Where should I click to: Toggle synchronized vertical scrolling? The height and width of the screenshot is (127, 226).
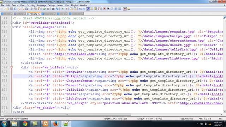[71, 9]
